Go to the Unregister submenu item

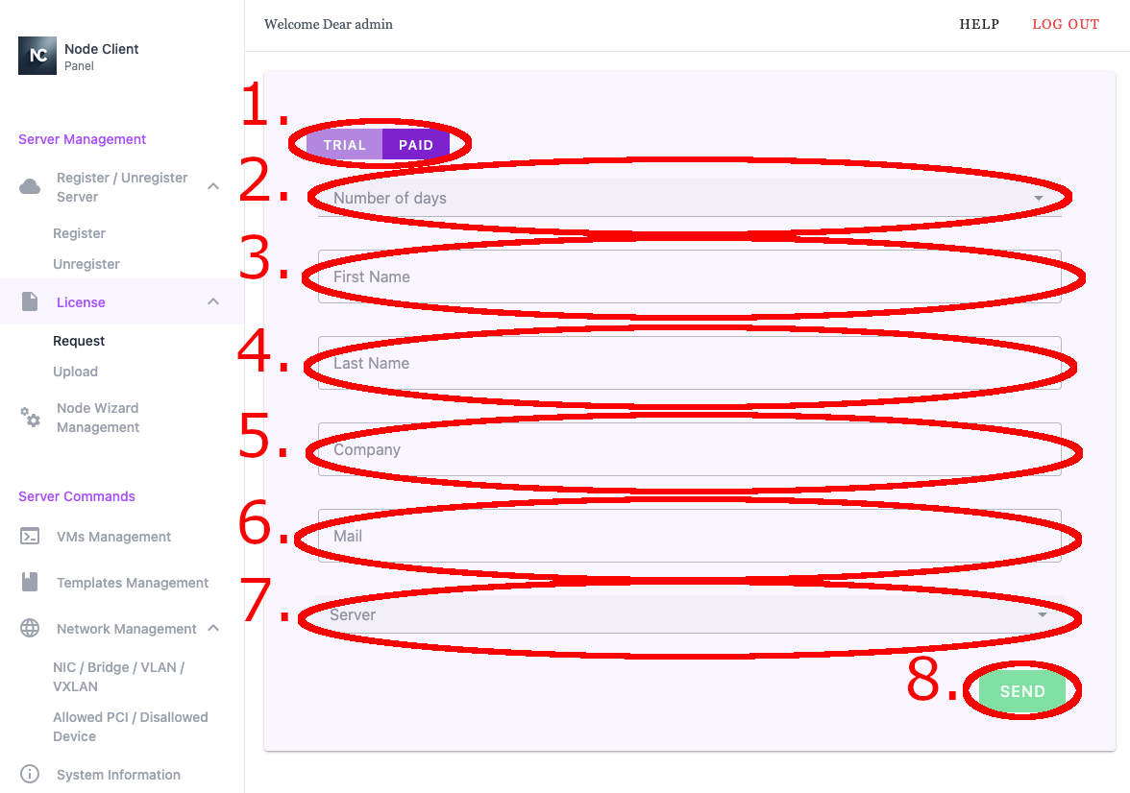coord(86,264)
